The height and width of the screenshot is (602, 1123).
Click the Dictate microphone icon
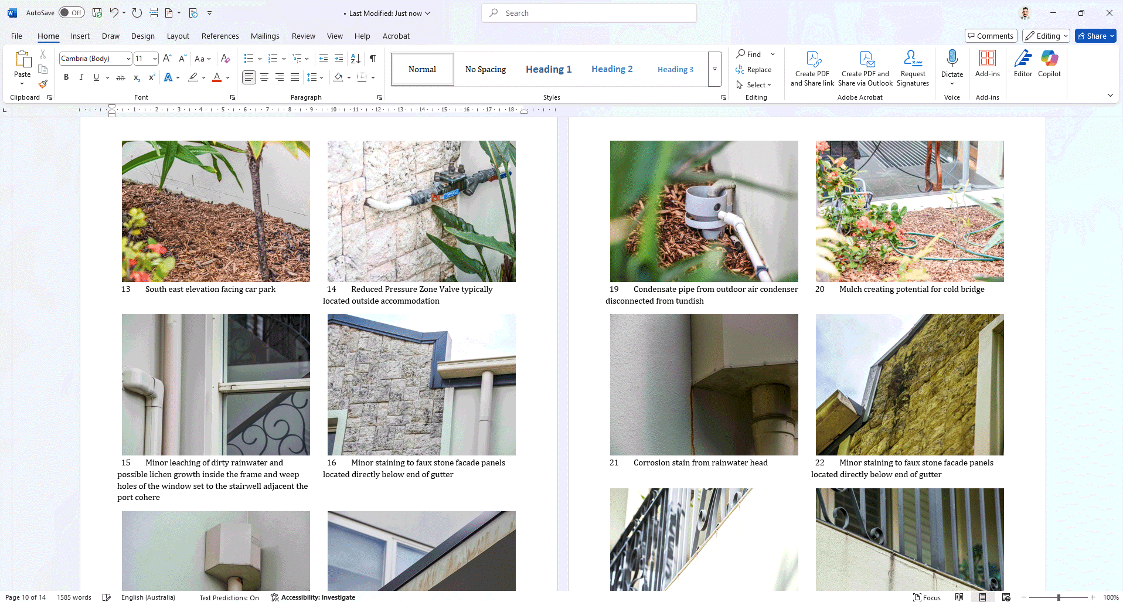952,58
